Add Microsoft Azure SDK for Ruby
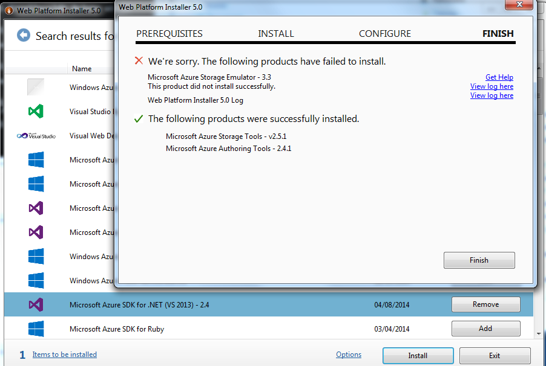The height and width of the screenshot is (366, 546). pyautogui.click(x=485, y=328)
